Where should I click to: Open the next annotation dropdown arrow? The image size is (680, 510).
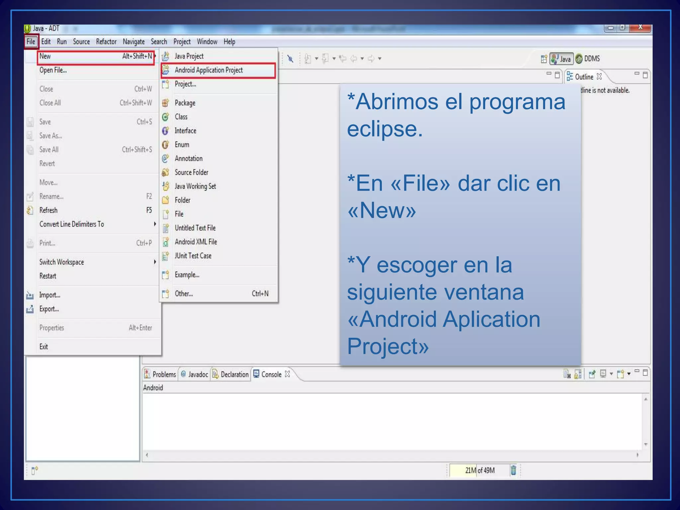tap(316, 59)
